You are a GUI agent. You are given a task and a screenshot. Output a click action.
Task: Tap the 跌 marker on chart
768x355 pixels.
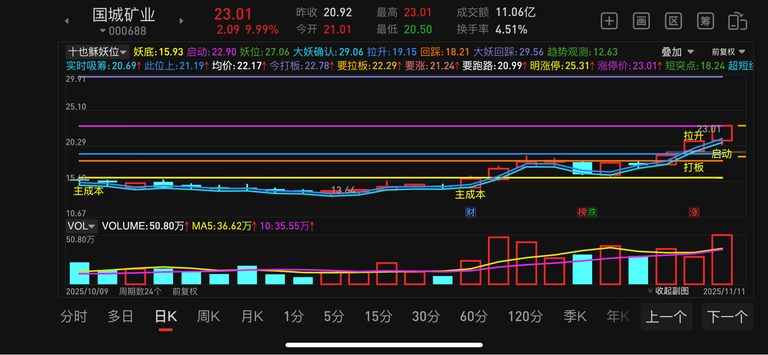click(592, 212)
